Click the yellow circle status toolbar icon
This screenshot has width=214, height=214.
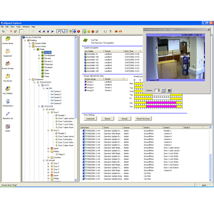coord(89,32)
